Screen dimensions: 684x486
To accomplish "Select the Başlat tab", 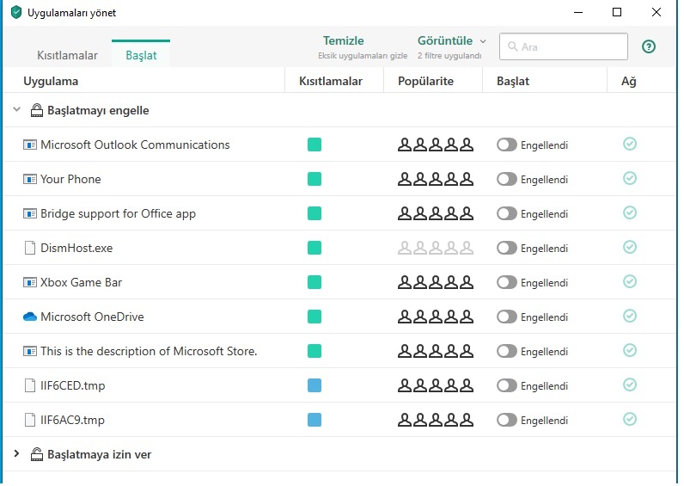I will click(x=141, y=55).
